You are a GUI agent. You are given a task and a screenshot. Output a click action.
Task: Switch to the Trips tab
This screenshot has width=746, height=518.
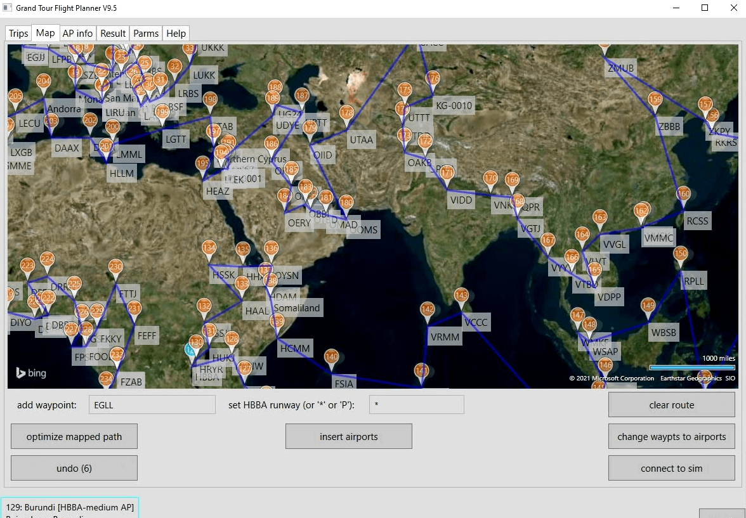click(18, 33)
